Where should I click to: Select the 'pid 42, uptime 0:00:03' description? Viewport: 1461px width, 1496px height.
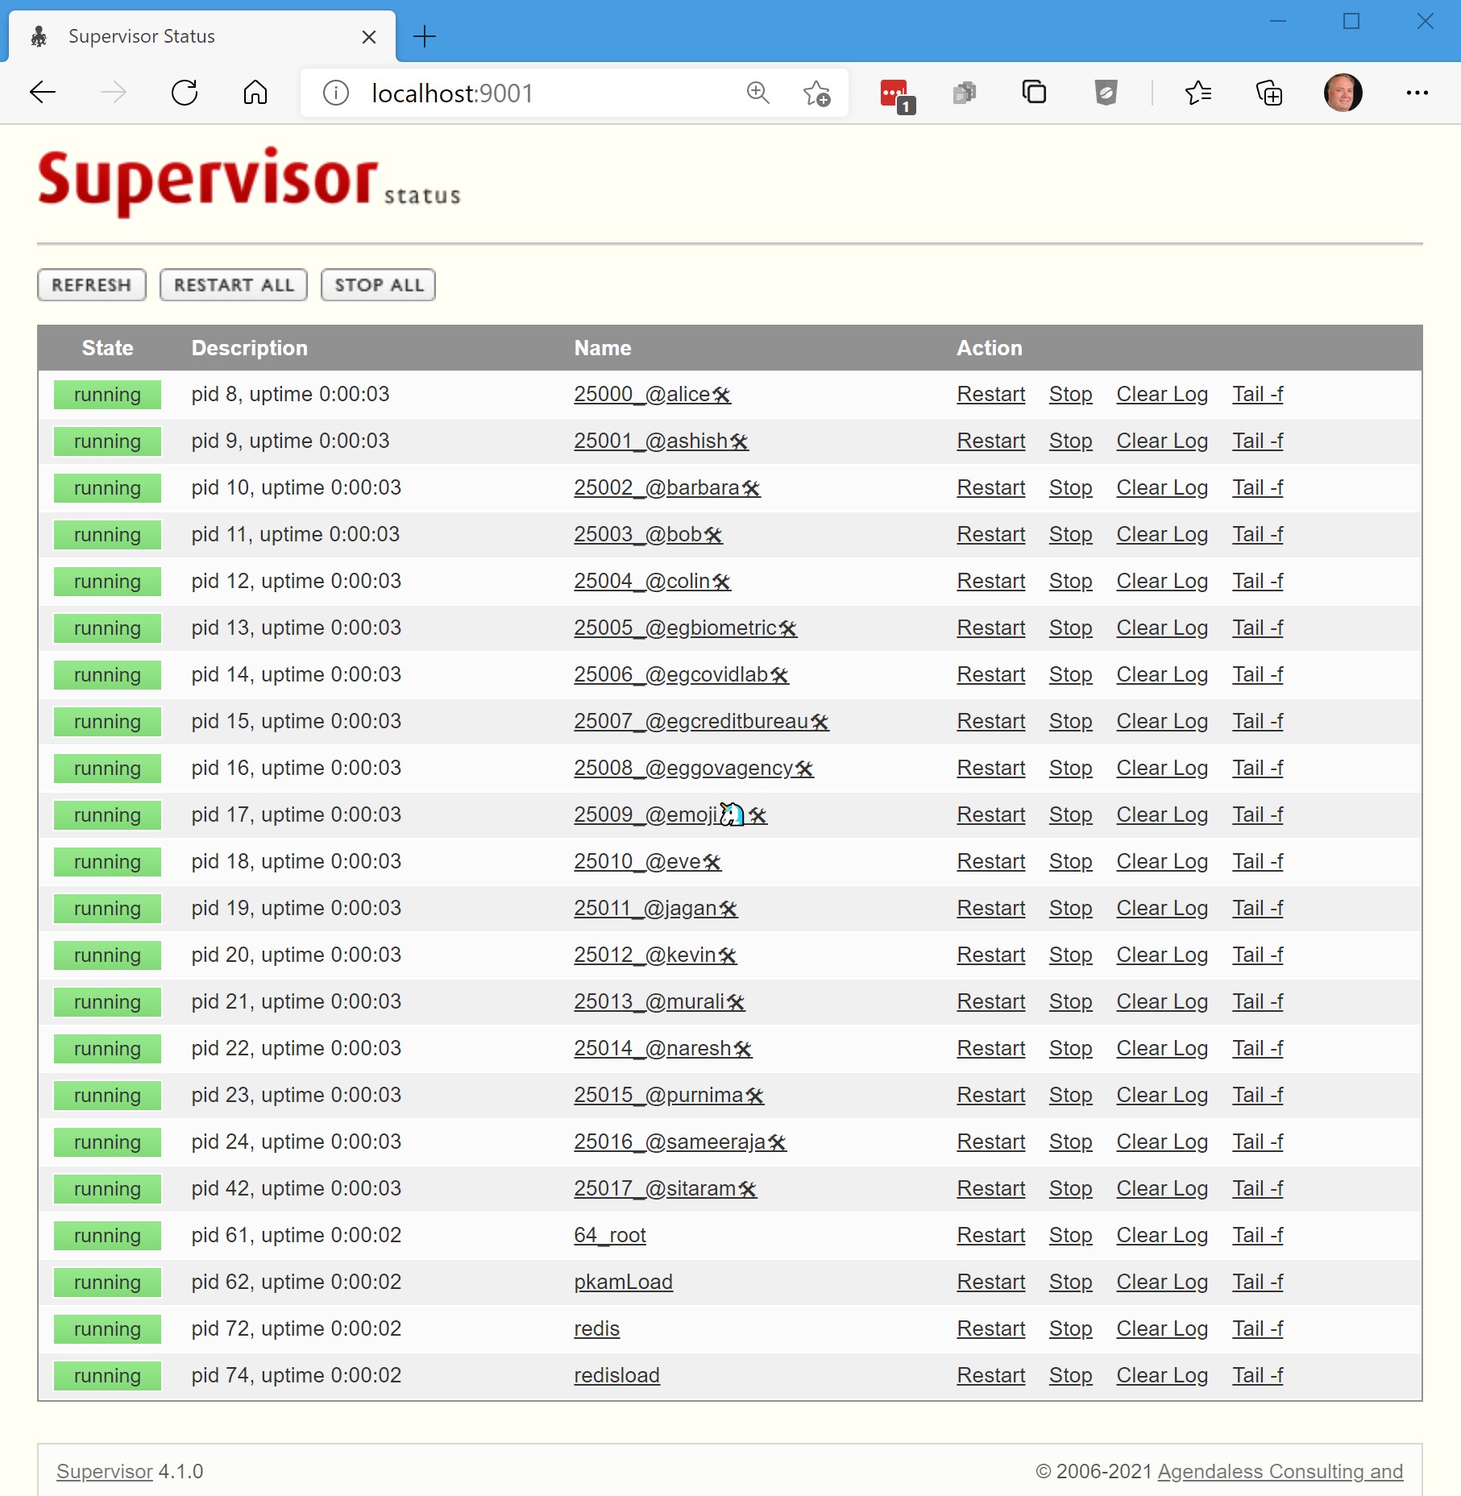coord(296,1189)
